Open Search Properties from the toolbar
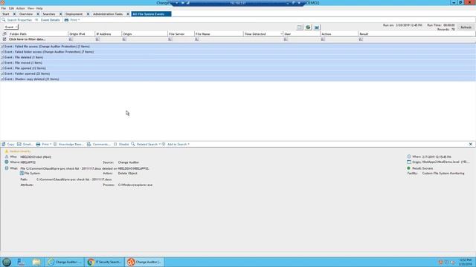 coord(16,20)
